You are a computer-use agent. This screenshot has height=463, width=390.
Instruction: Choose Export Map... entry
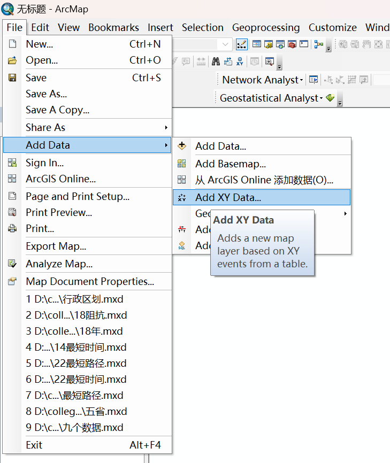coord(87,246)
